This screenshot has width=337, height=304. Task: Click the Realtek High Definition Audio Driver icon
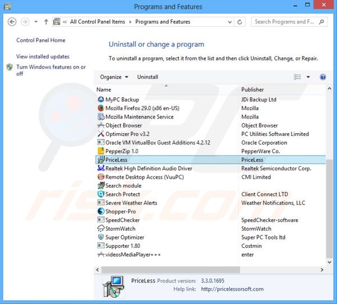[101, 168]
